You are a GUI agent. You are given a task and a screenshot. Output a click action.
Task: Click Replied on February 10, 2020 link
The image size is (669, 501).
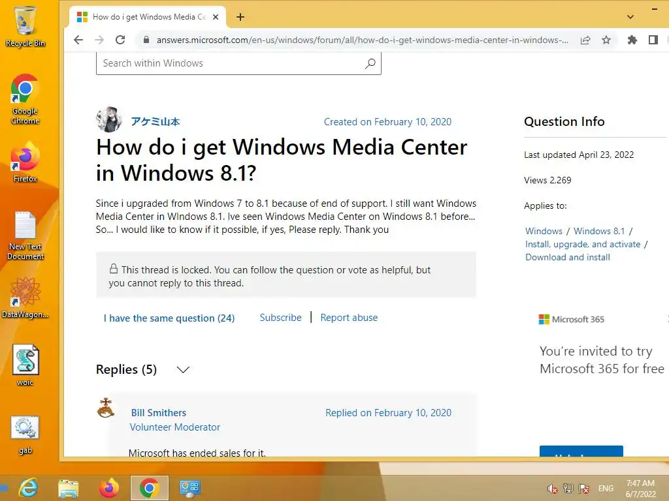click(x=388, y=413)
